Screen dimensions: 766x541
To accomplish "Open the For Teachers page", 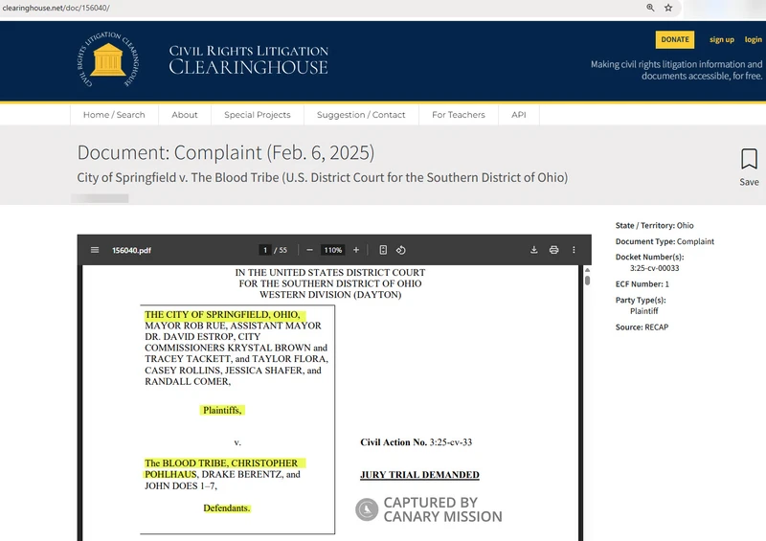I will click(459, 114).
